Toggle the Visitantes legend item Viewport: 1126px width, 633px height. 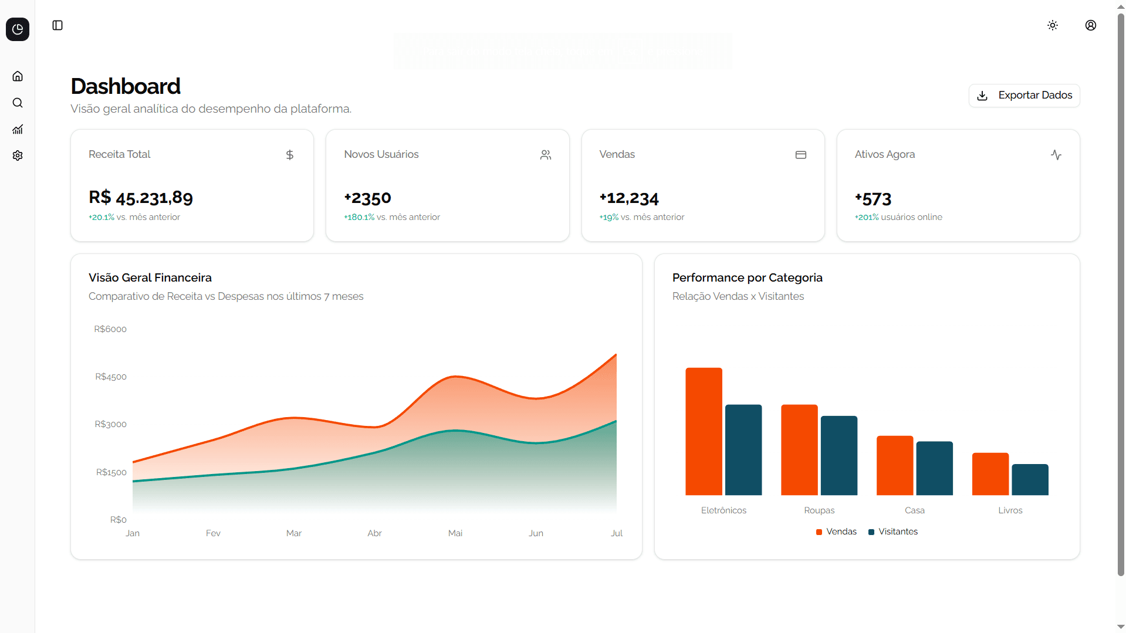tap(893, 532)
